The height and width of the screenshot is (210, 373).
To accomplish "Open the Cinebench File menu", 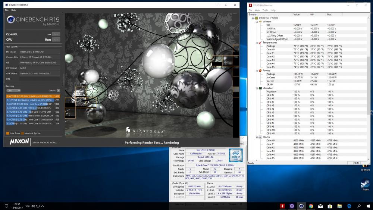I will tap(7, 10).
